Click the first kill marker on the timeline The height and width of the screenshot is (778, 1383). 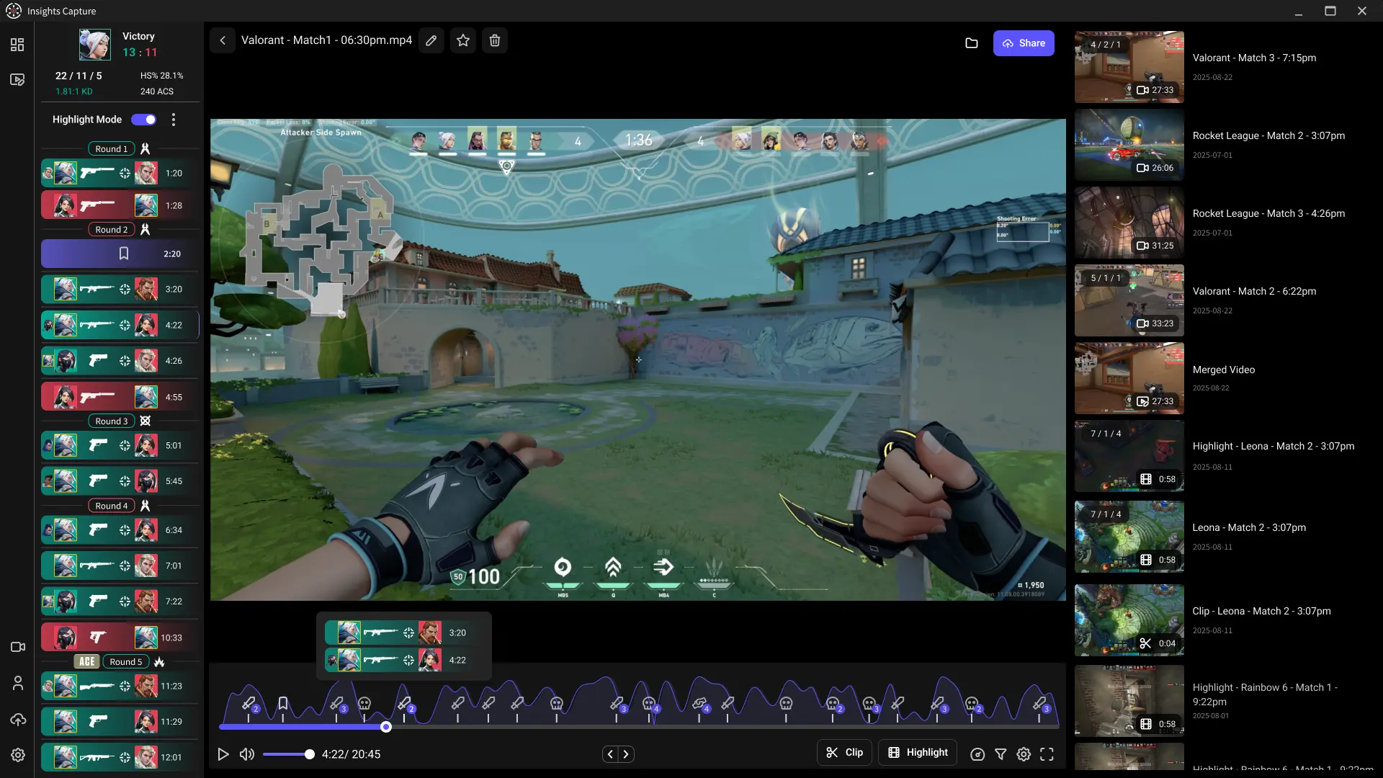[x=249, y=703]
